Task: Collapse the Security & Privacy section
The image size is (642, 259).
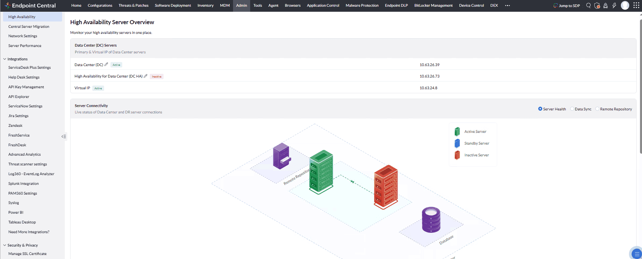Action: pos(5,245)
